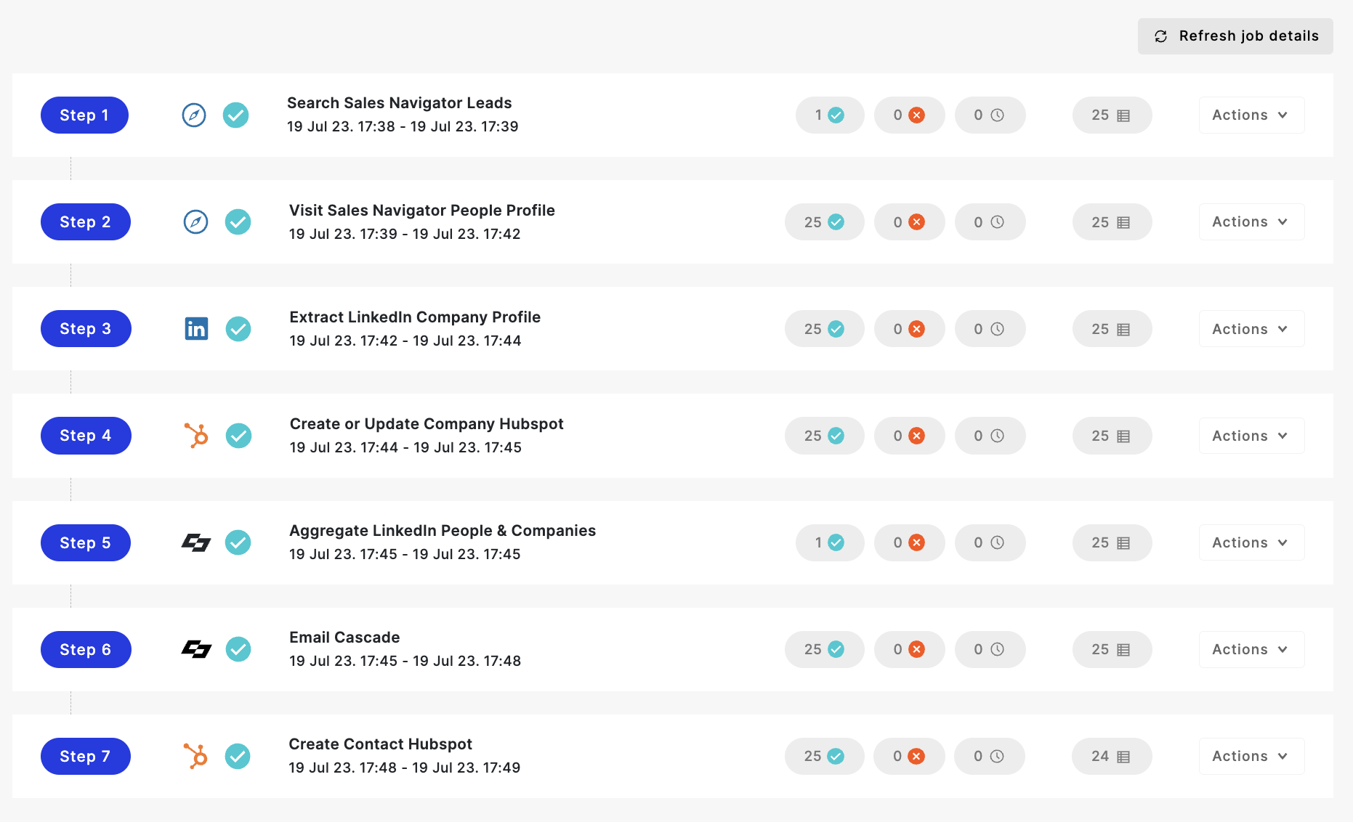This screenshot has height=822, width=1353.
Task: Click the HubSpot icon in Step 7
Action: click(x=195, y=756)
